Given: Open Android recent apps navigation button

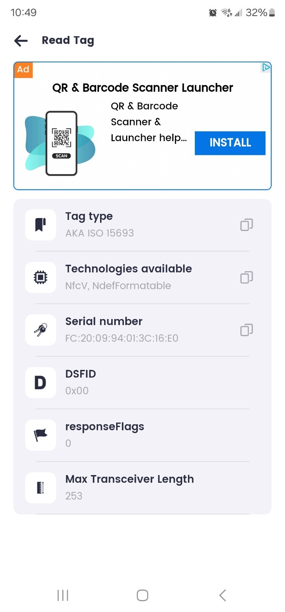Looking at the screenshot, I should click(x=63, y=595).
